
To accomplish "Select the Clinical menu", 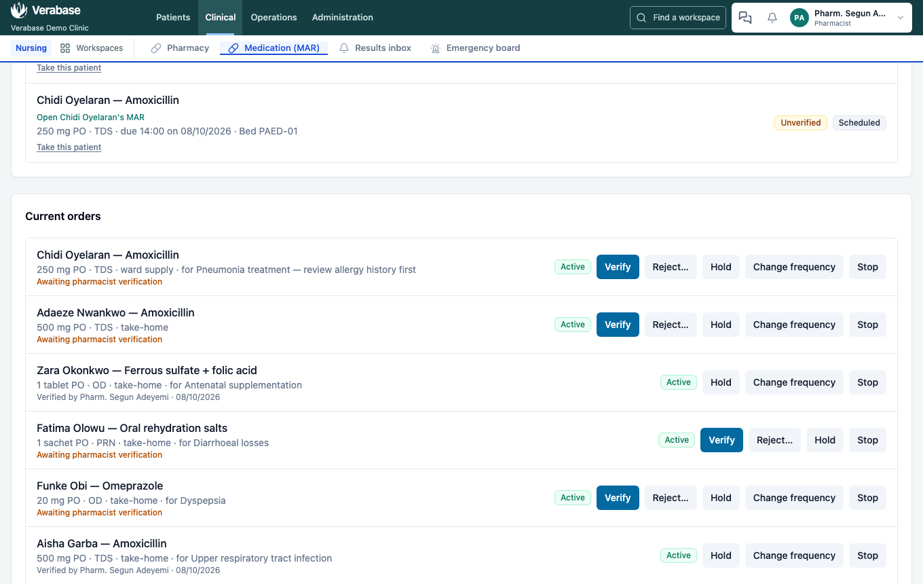I will point(221,18).
